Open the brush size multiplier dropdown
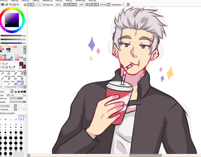Screen dimensions: 201x157 pos(8,95)
